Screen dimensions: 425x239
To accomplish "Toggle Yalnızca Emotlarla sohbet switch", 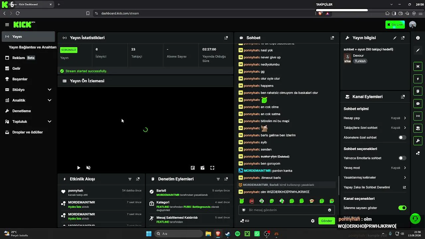I will coord(402,158).
